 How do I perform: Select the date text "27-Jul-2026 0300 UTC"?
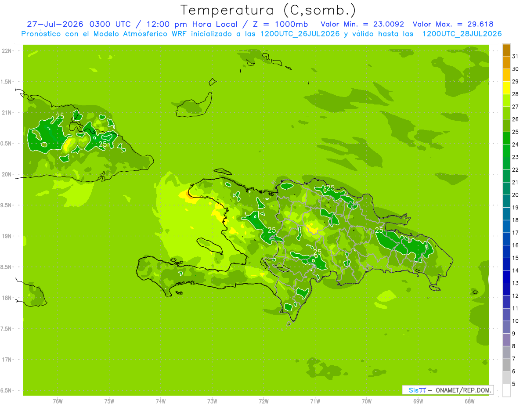[79, 24]
